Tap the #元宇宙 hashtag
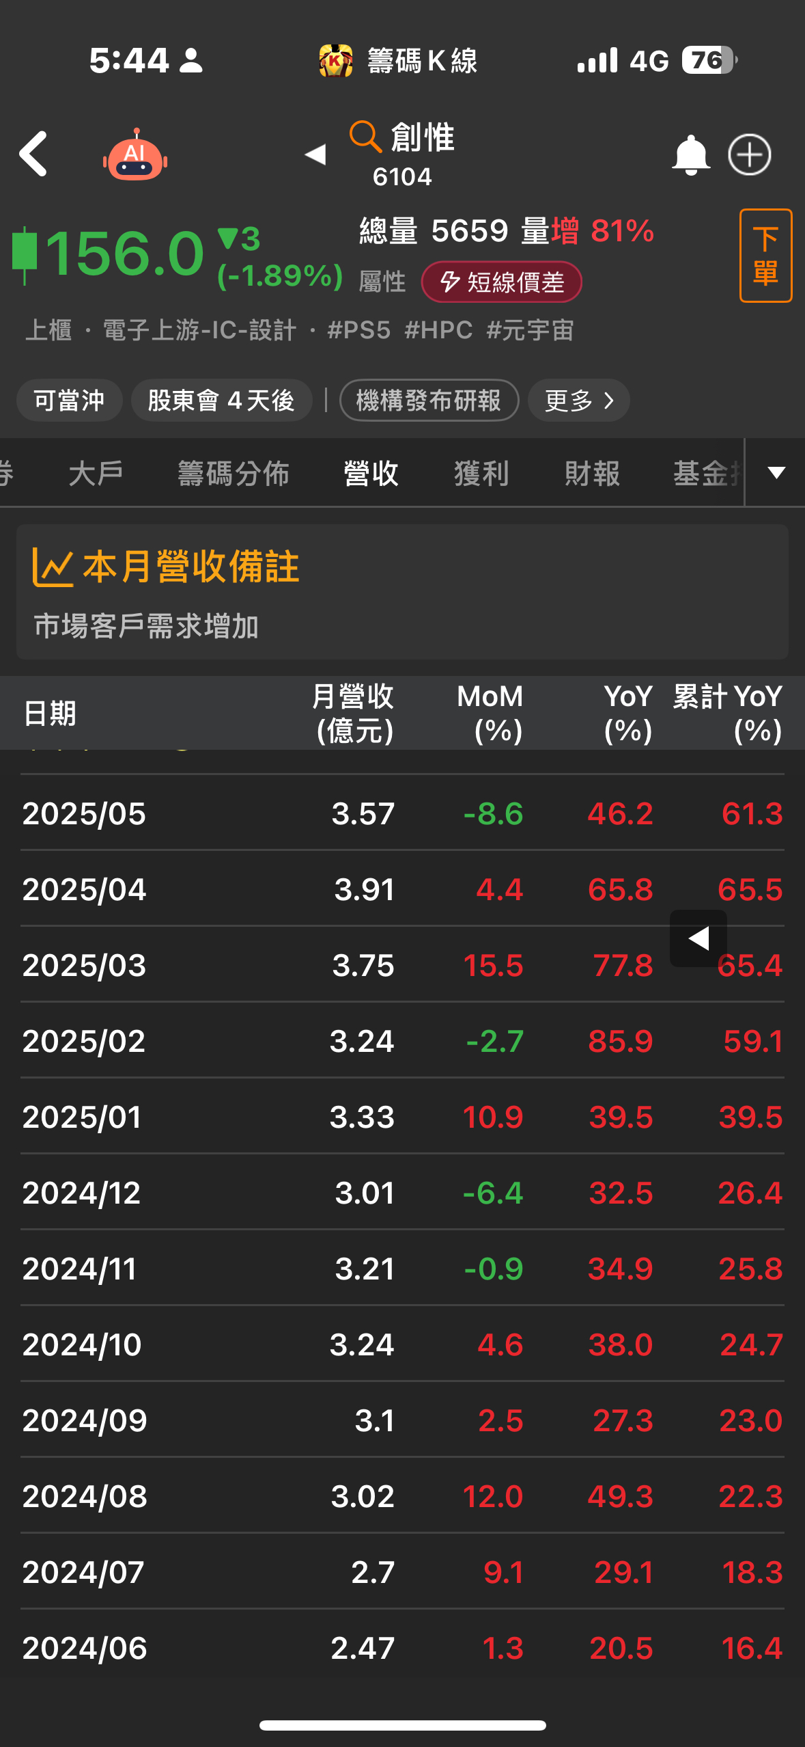The height and width of the screenshot is (1747, 805). coord(530,330)
